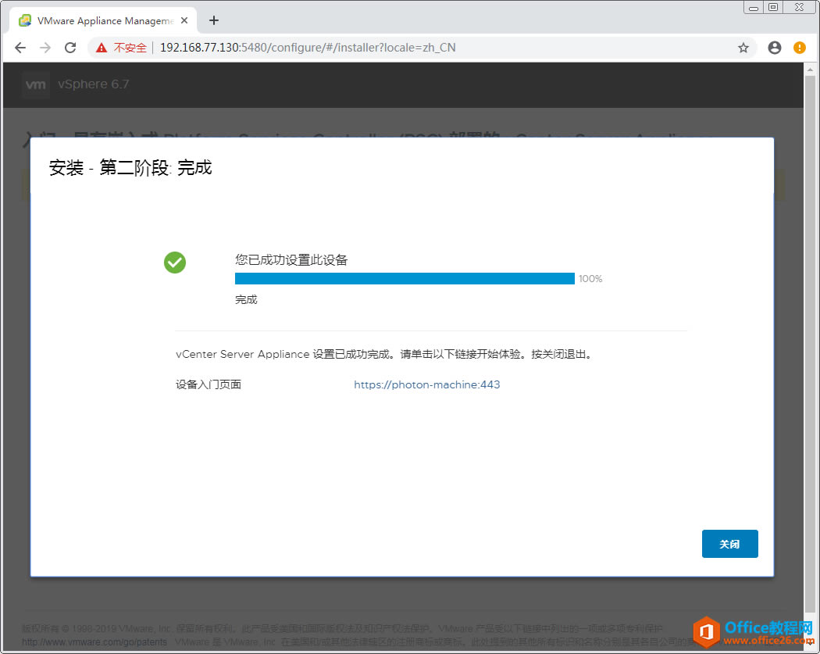Open the user profile account icon

click(x=775, y=48)
